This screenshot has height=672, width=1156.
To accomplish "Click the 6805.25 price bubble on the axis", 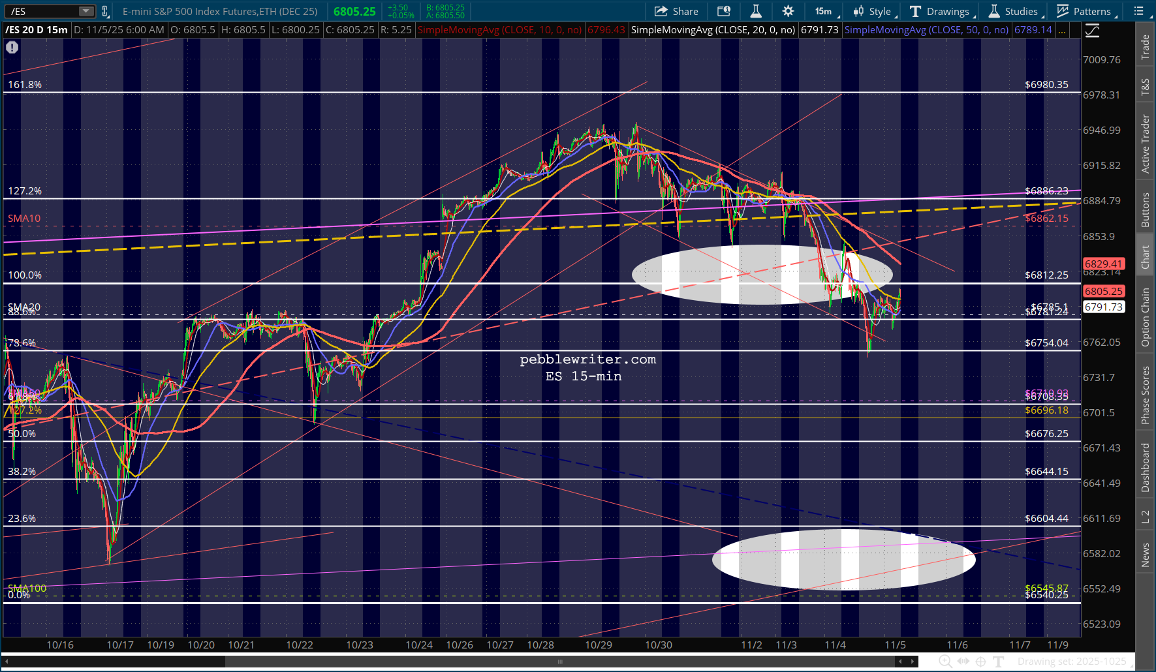I will click(1104, 291).
